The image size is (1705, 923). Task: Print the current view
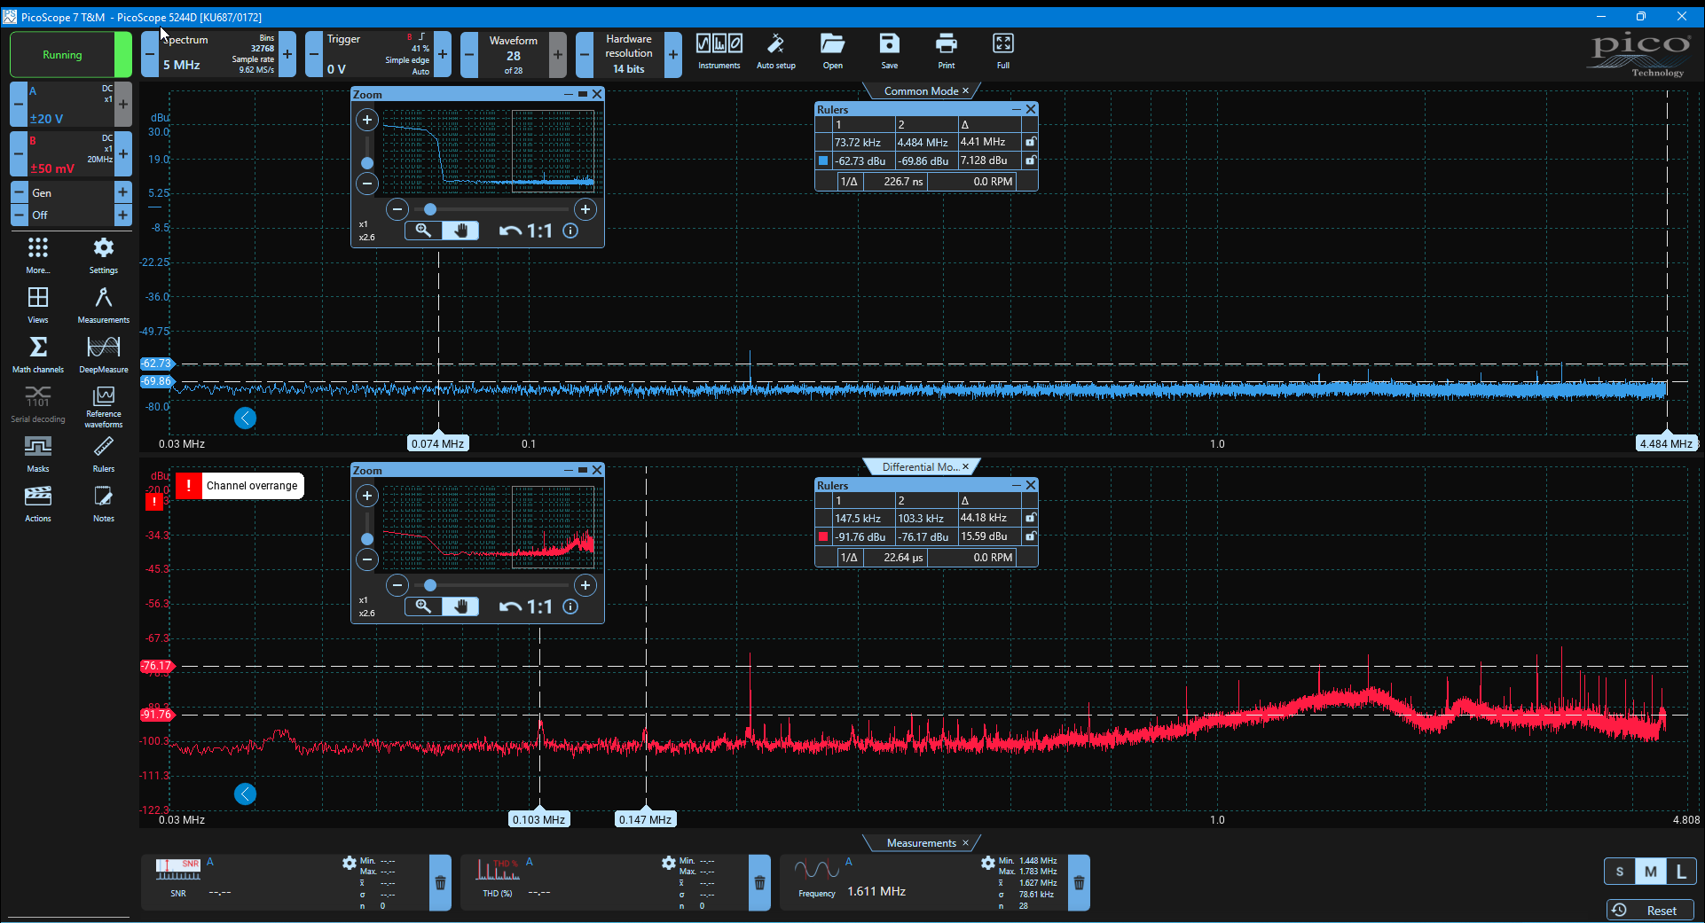(946, 52)
